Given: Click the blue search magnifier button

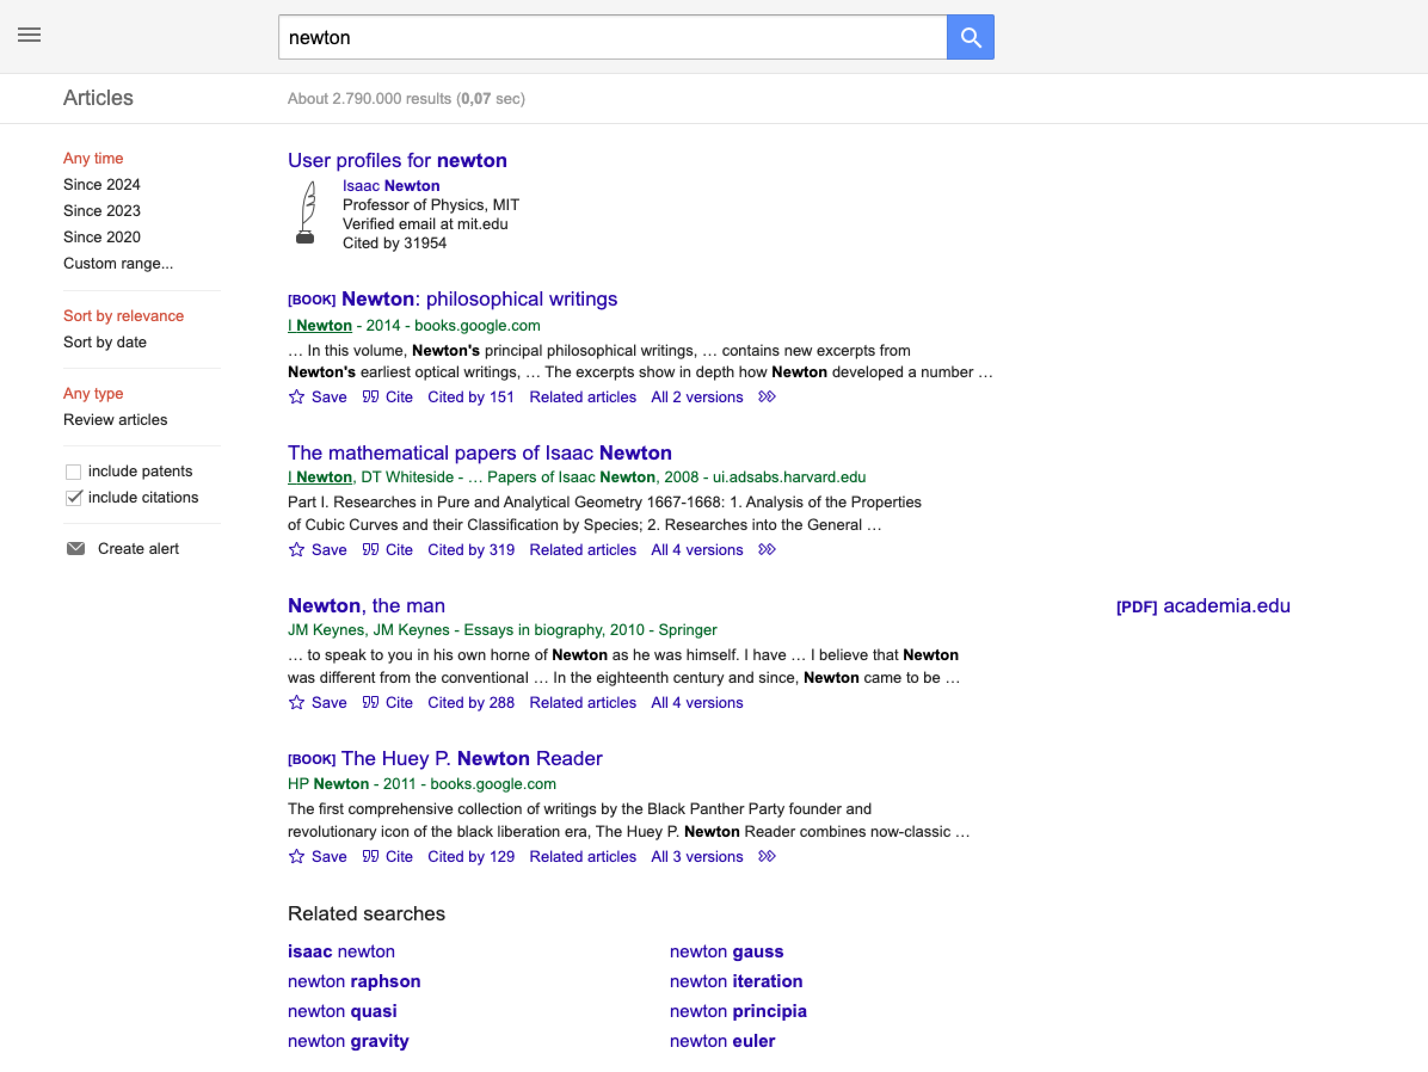Looking at the screenshot, I should (970, 38).
